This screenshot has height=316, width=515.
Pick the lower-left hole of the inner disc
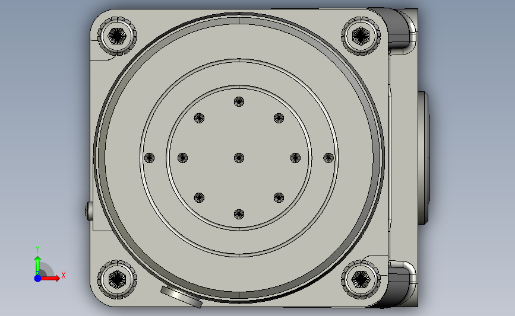199,197
